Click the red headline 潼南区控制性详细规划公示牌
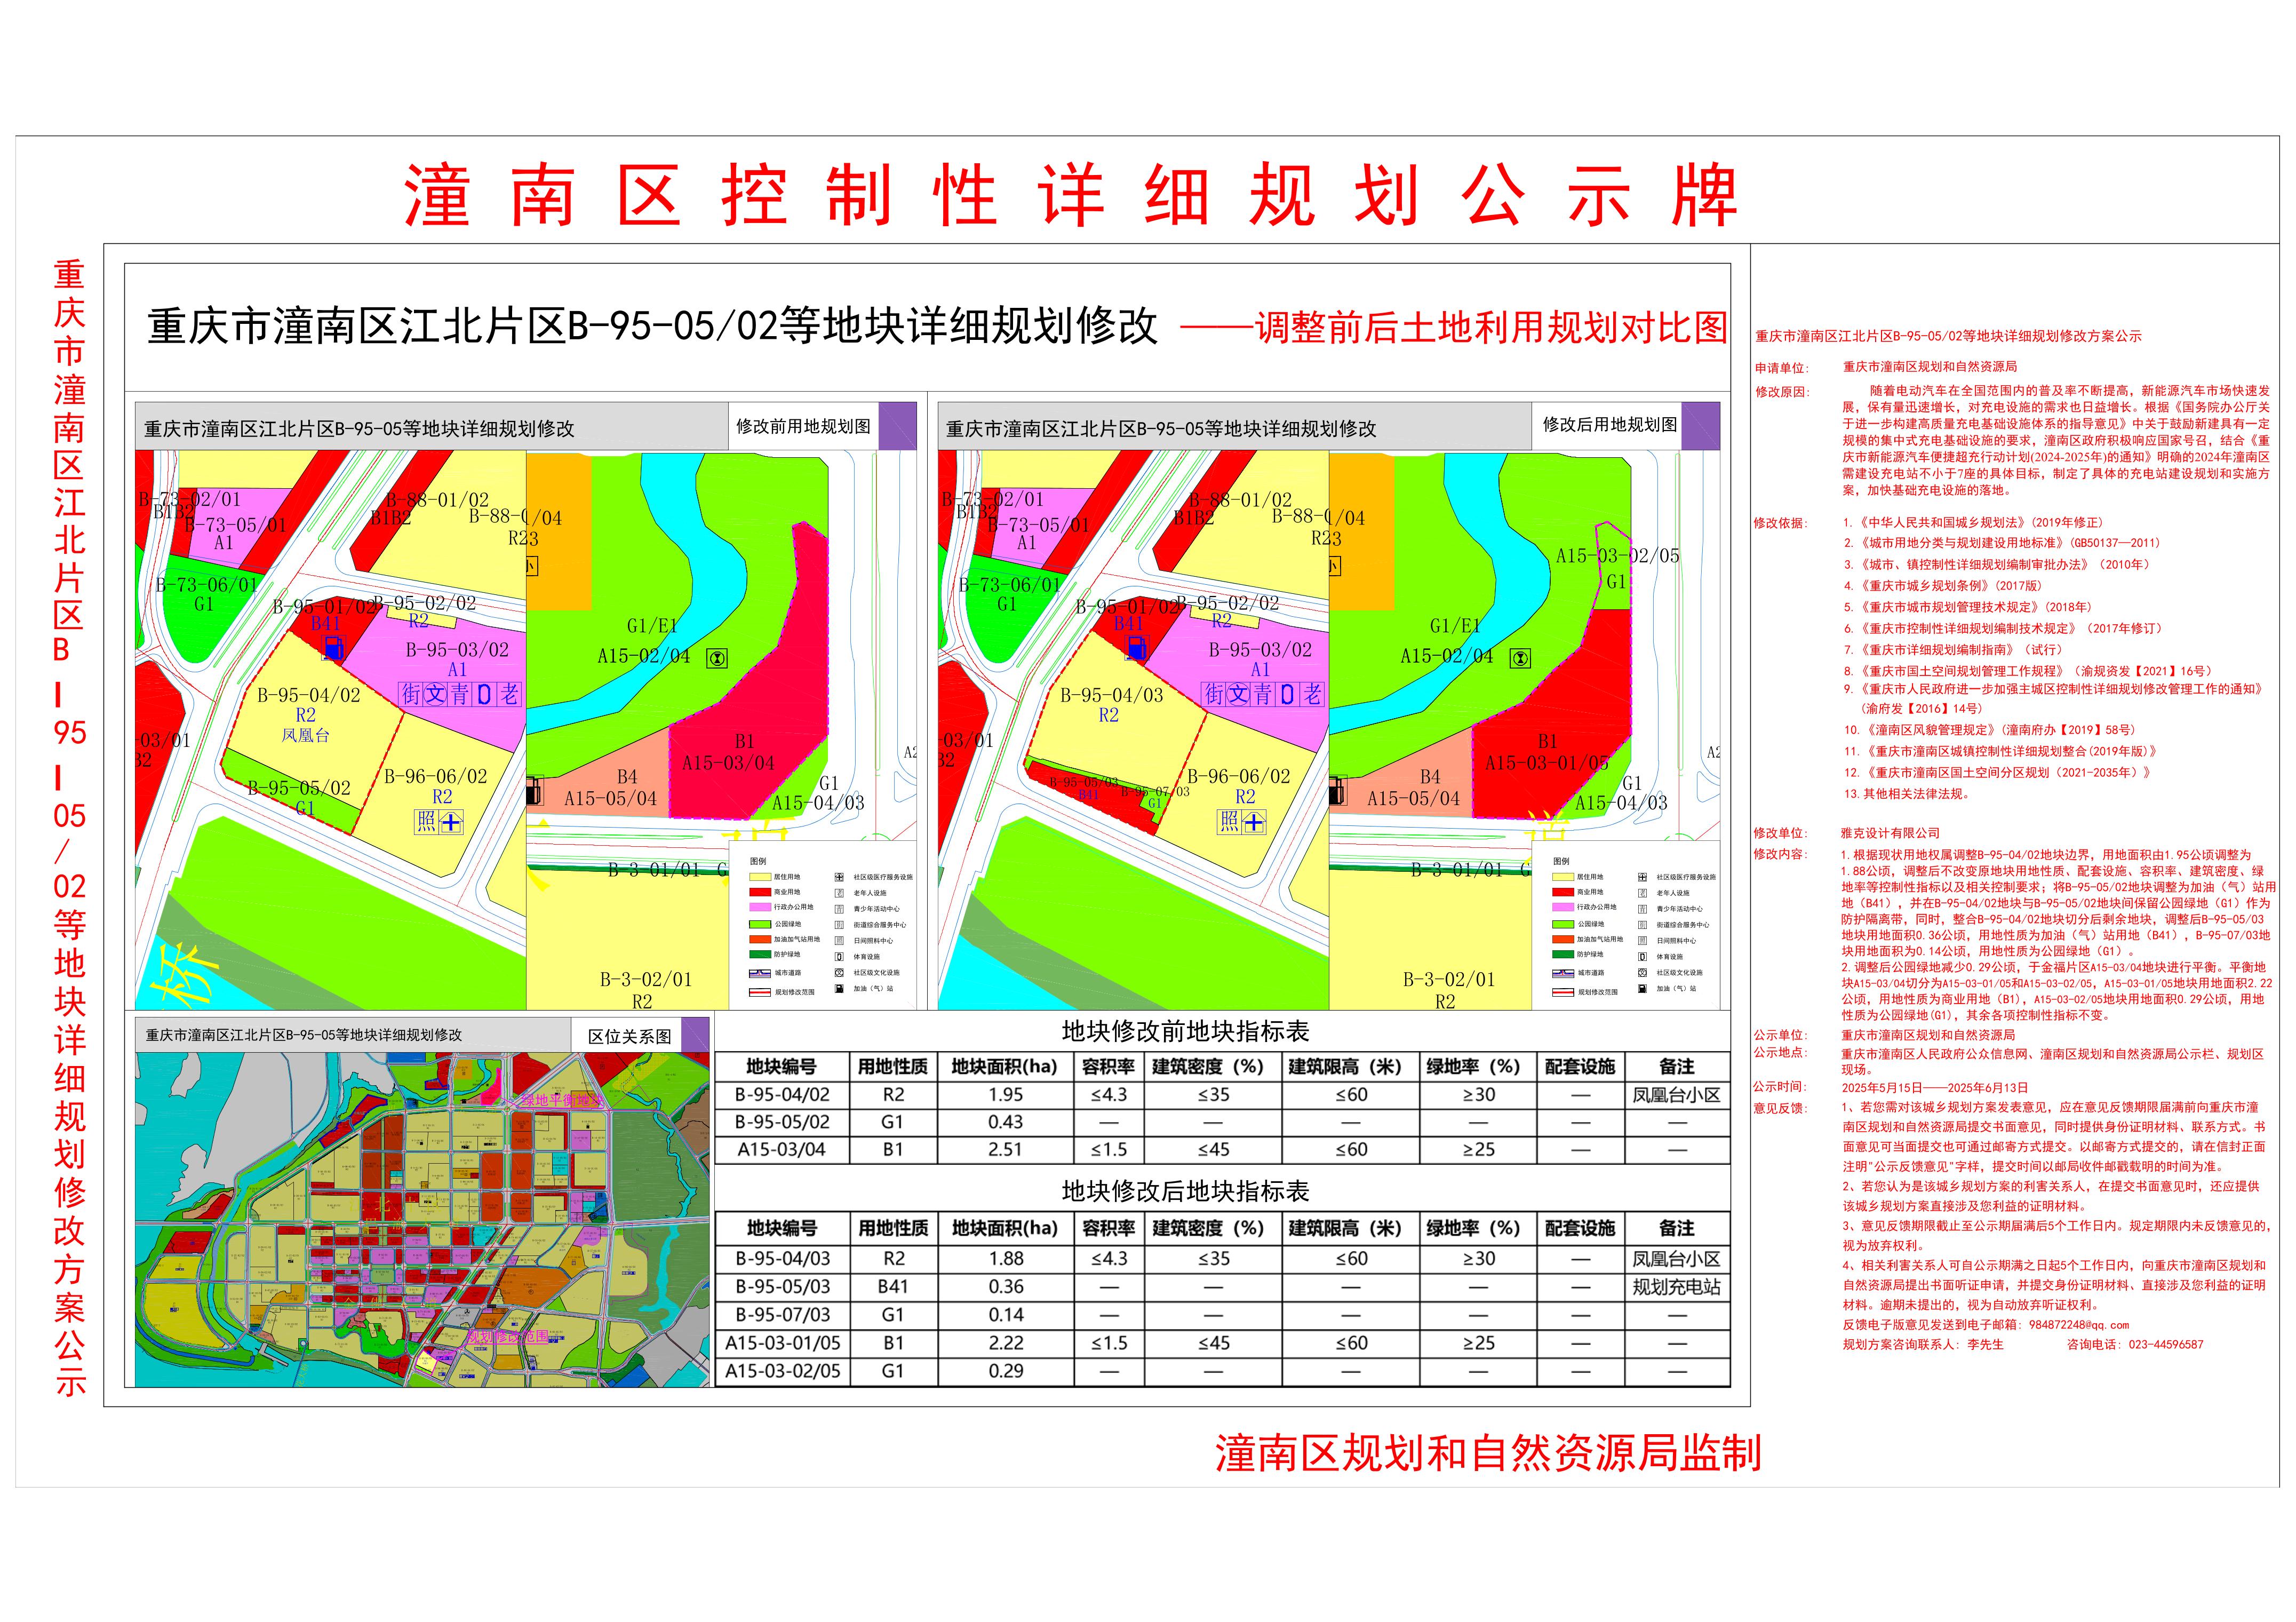Screen dimensions: 2296x1622 pyautogui.click(x=1071, y=195)
